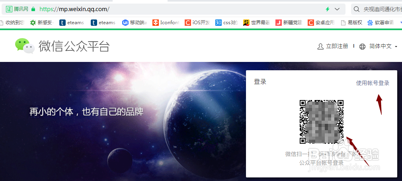The width and height of the screenshot is (402, 181).
Task: Open the 知乎 css3的 bookmark
Action: point(226,23)
